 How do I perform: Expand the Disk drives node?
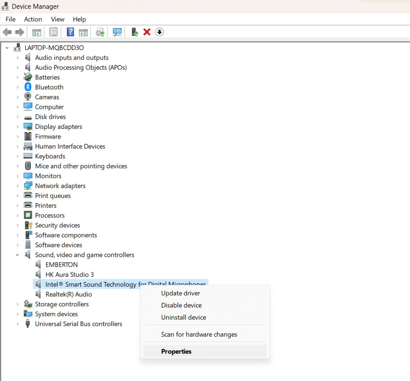pos(18,117)
